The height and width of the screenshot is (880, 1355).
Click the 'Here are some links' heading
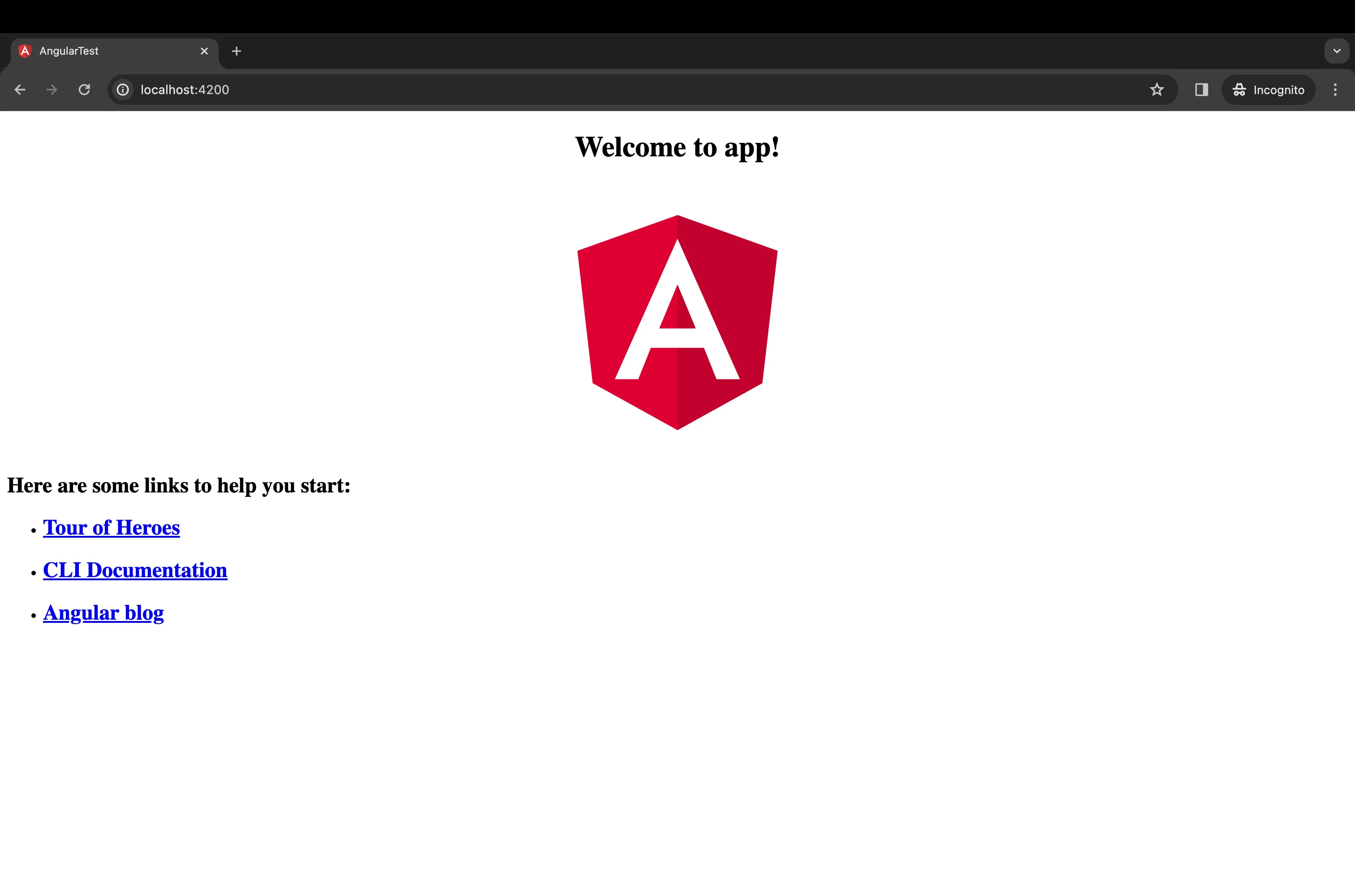pyautogui.click(x=179, y=486)
